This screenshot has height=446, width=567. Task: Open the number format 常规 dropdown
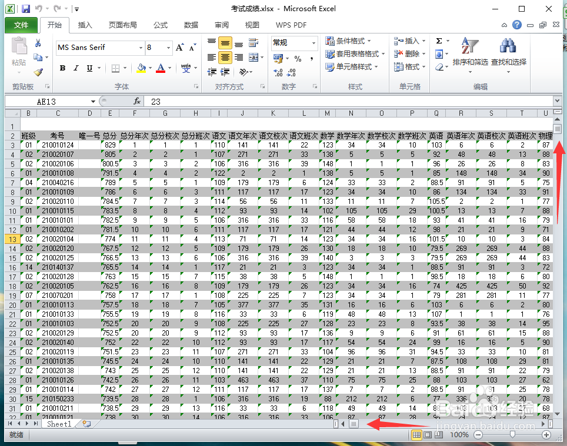tap(313, 43)
